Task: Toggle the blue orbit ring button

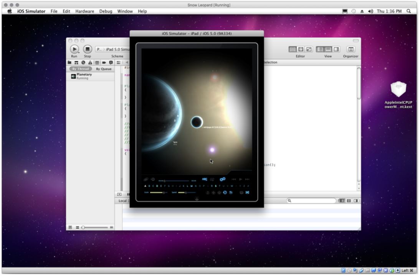Action: [225, 192]
